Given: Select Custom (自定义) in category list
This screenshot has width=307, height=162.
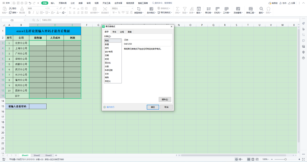Looking at the screenshot, I should [113, 81].
